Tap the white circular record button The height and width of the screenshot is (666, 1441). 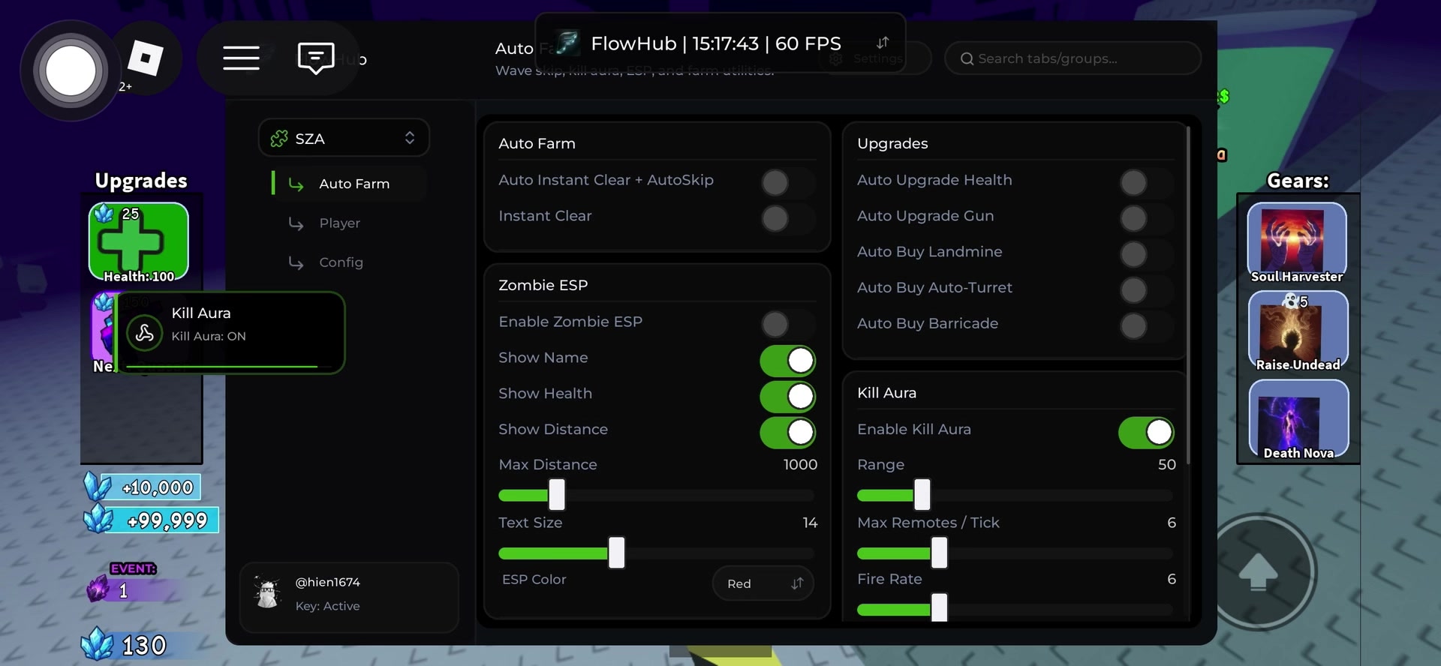[x=71, y=70]
